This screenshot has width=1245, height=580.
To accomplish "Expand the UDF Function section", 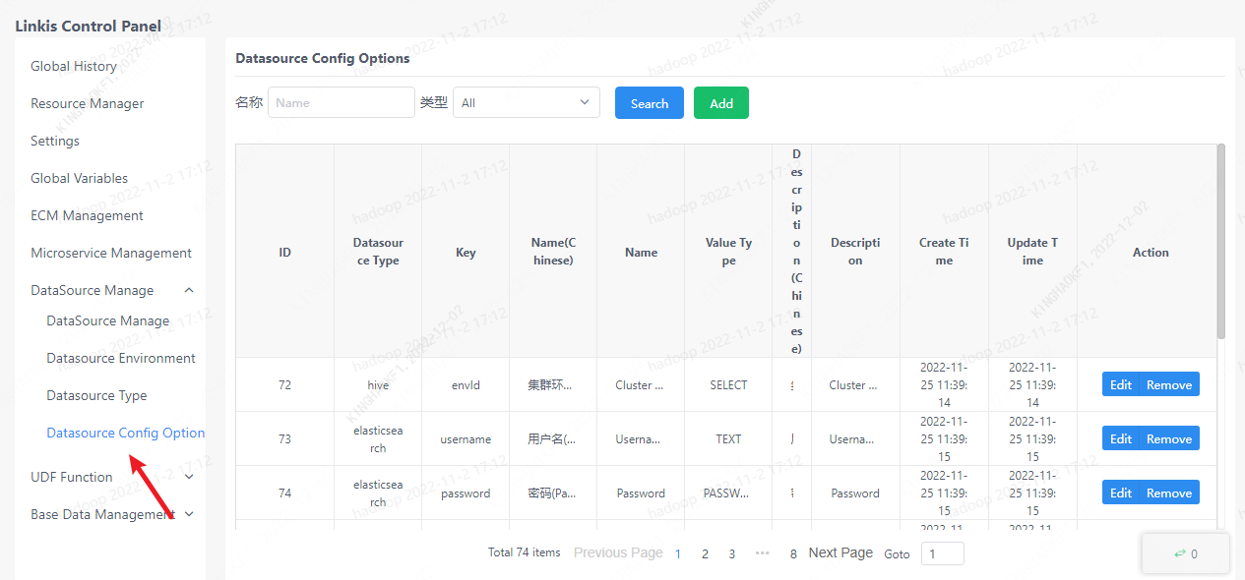I will (x=188, y=476).
